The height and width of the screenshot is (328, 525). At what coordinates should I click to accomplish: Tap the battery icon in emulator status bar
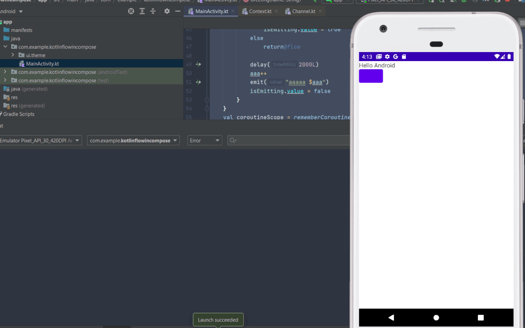509,57
